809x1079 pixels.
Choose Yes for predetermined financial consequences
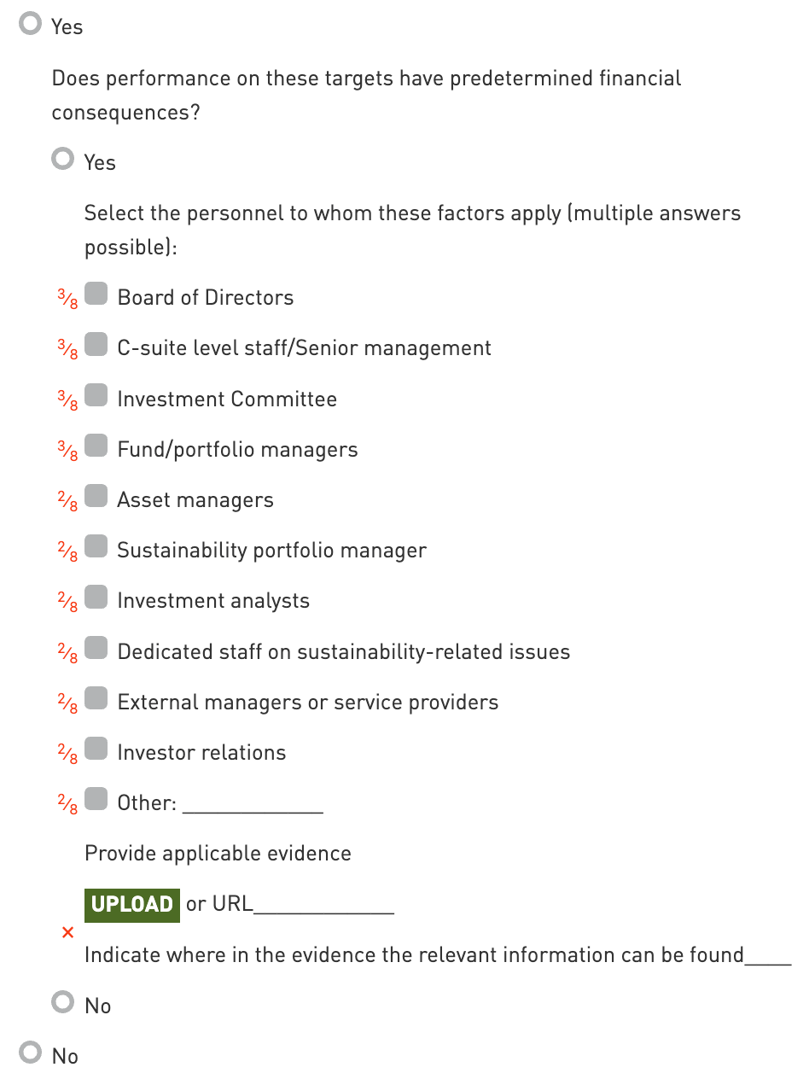63,160
